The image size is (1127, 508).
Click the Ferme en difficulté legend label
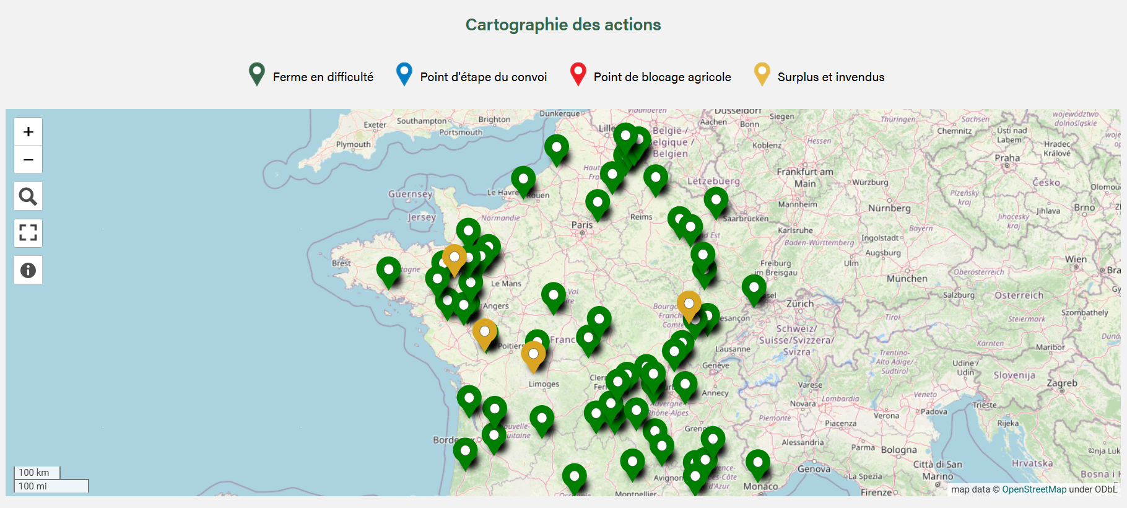pos(323,77)
